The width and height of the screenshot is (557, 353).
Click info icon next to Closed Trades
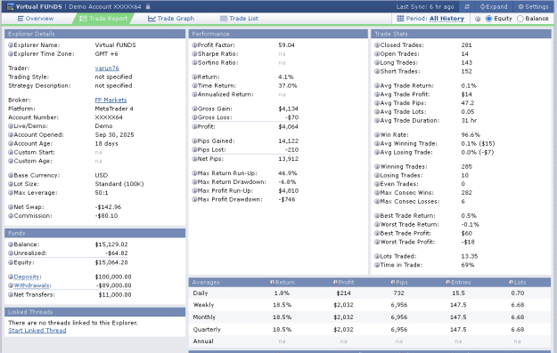click(377, 45)
